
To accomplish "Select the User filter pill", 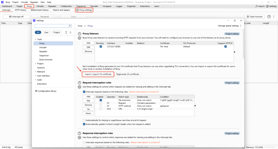I will point(46,32).
